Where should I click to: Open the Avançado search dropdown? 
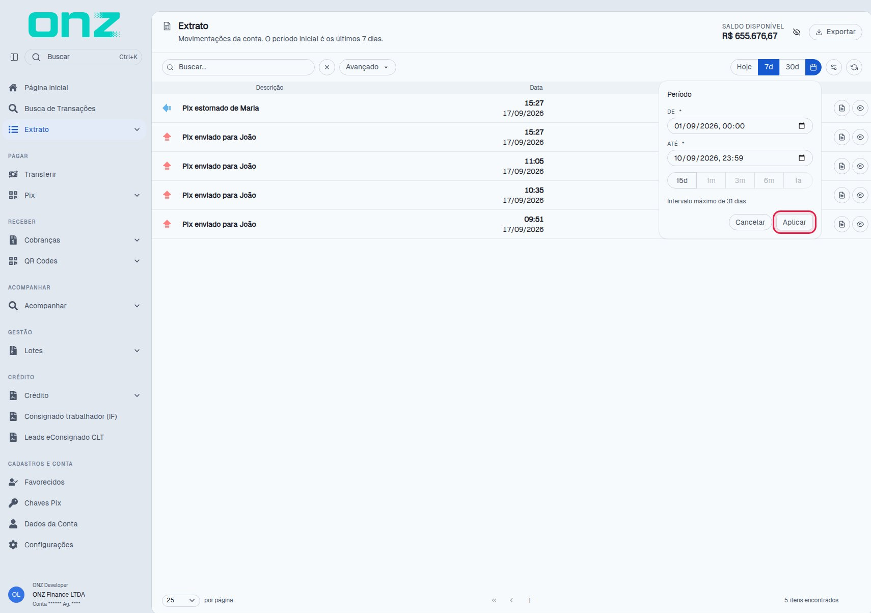click(x=367, y=67)
